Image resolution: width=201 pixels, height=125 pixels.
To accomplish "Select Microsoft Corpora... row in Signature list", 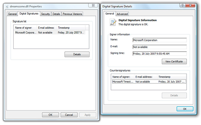I will click(x=50, y=33).
